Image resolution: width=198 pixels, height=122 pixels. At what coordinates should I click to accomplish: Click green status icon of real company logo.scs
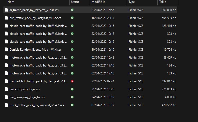point(72,89)
